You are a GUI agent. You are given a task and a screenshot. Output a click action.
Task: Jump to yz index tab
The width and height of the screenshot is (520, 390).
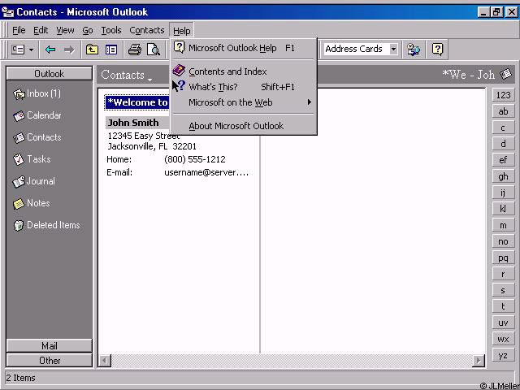click(503, 355)
